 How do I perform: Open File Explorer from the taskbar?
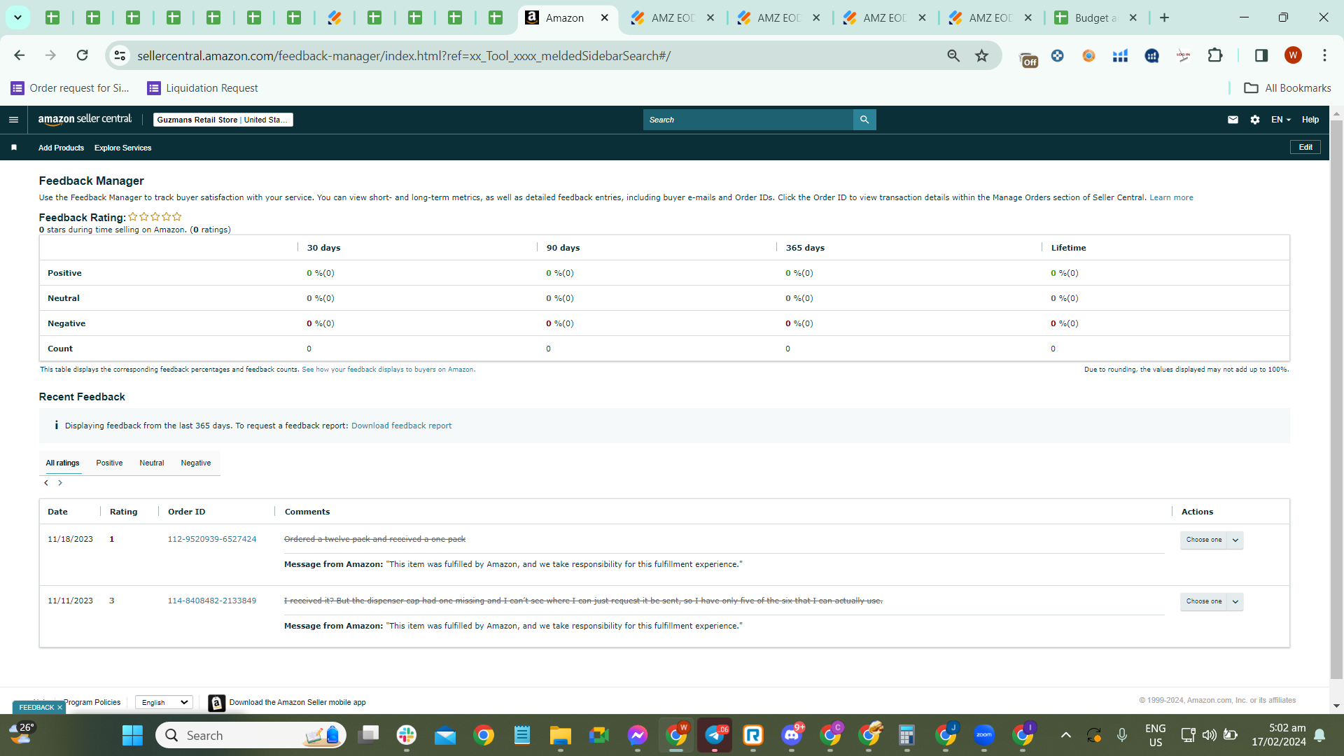(561, 736)
